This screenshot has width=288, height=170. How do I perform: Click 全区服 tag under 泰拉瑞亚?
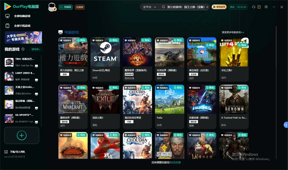[194, 74]
